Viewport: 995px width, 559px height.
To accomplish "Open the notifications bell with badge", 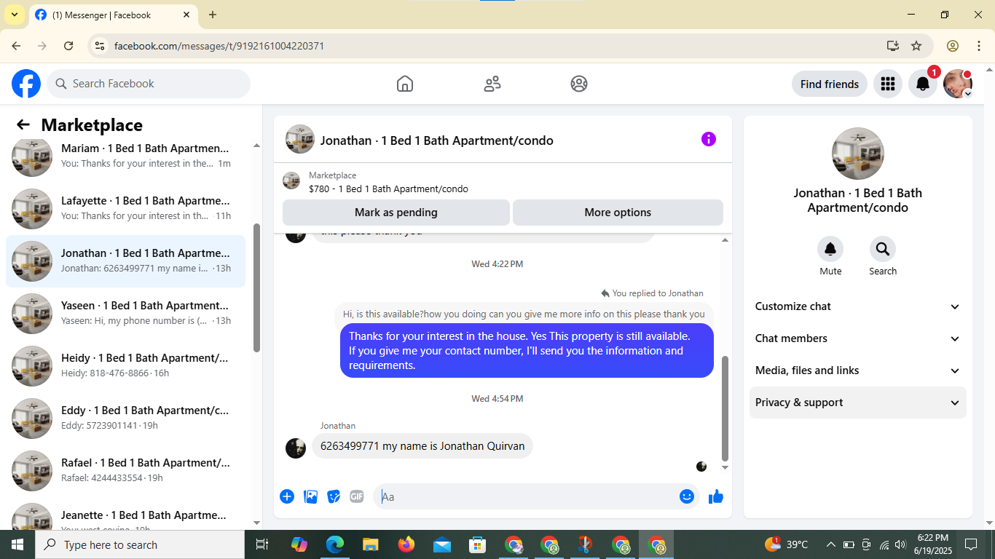I will tap(923, 84).
